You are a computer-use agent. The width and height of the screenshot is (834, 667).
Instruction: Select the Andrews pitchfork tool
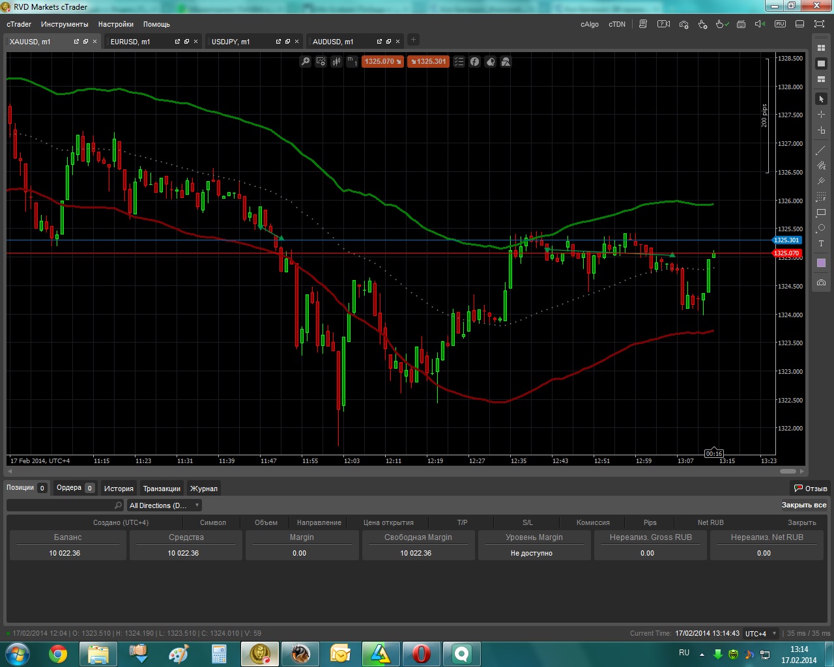pos(821,181)
